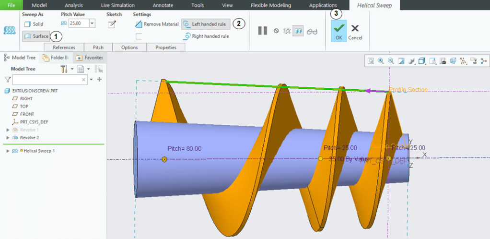
Task: Tick the empty checkbox under Remove Material
Action: pos(139,36)
